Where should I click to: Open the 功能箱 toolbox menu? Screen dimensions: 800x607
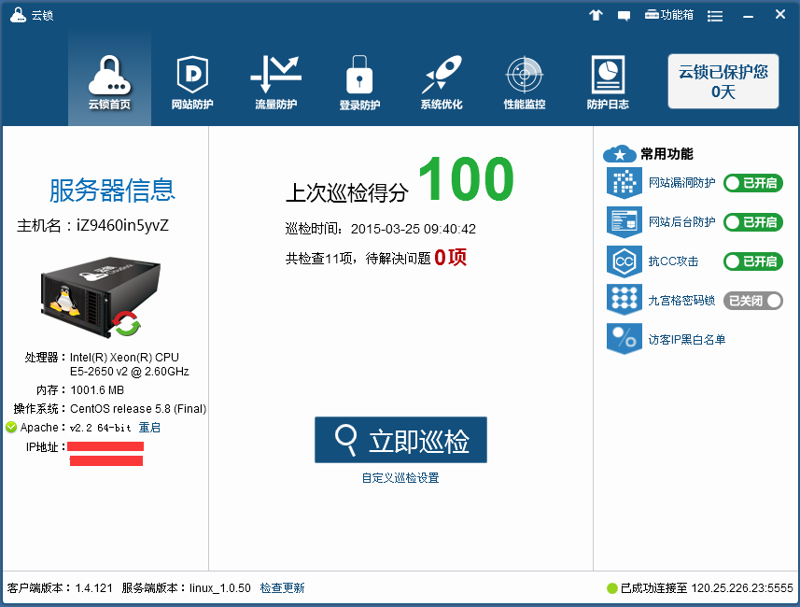point(669,15)
